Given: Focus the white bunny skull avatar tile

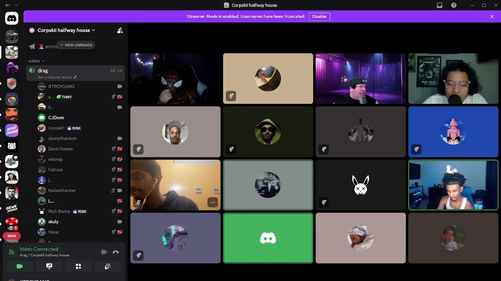Looking at the screenshot, I should (360, 185).
